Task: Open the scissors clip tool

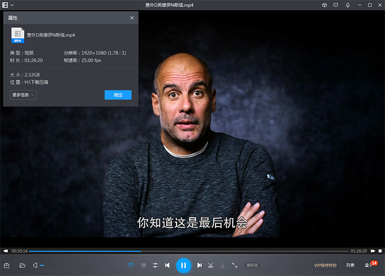Action: point(211,265)
